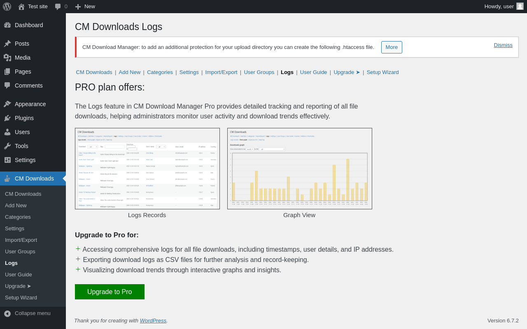Open Users menu item
This screenshot has width=527, height=329.
point(33,132)
